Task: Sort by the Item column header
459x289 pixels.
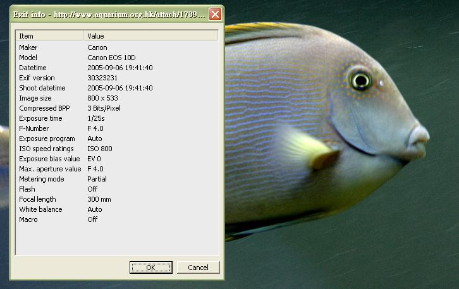Action: (49, 35)
